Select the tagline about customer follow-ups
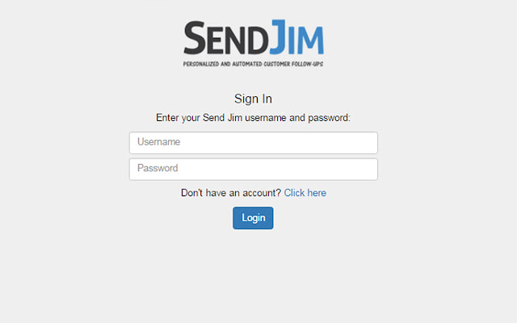Screen dimensions: 517x323 tap(253, 64)
